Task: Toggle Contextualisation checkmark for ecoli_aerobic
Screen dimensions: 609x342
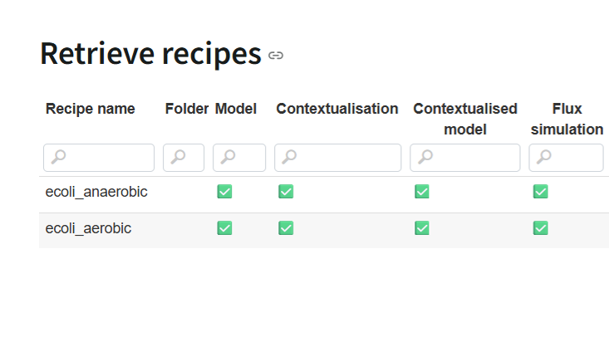Action: [286, 227]
